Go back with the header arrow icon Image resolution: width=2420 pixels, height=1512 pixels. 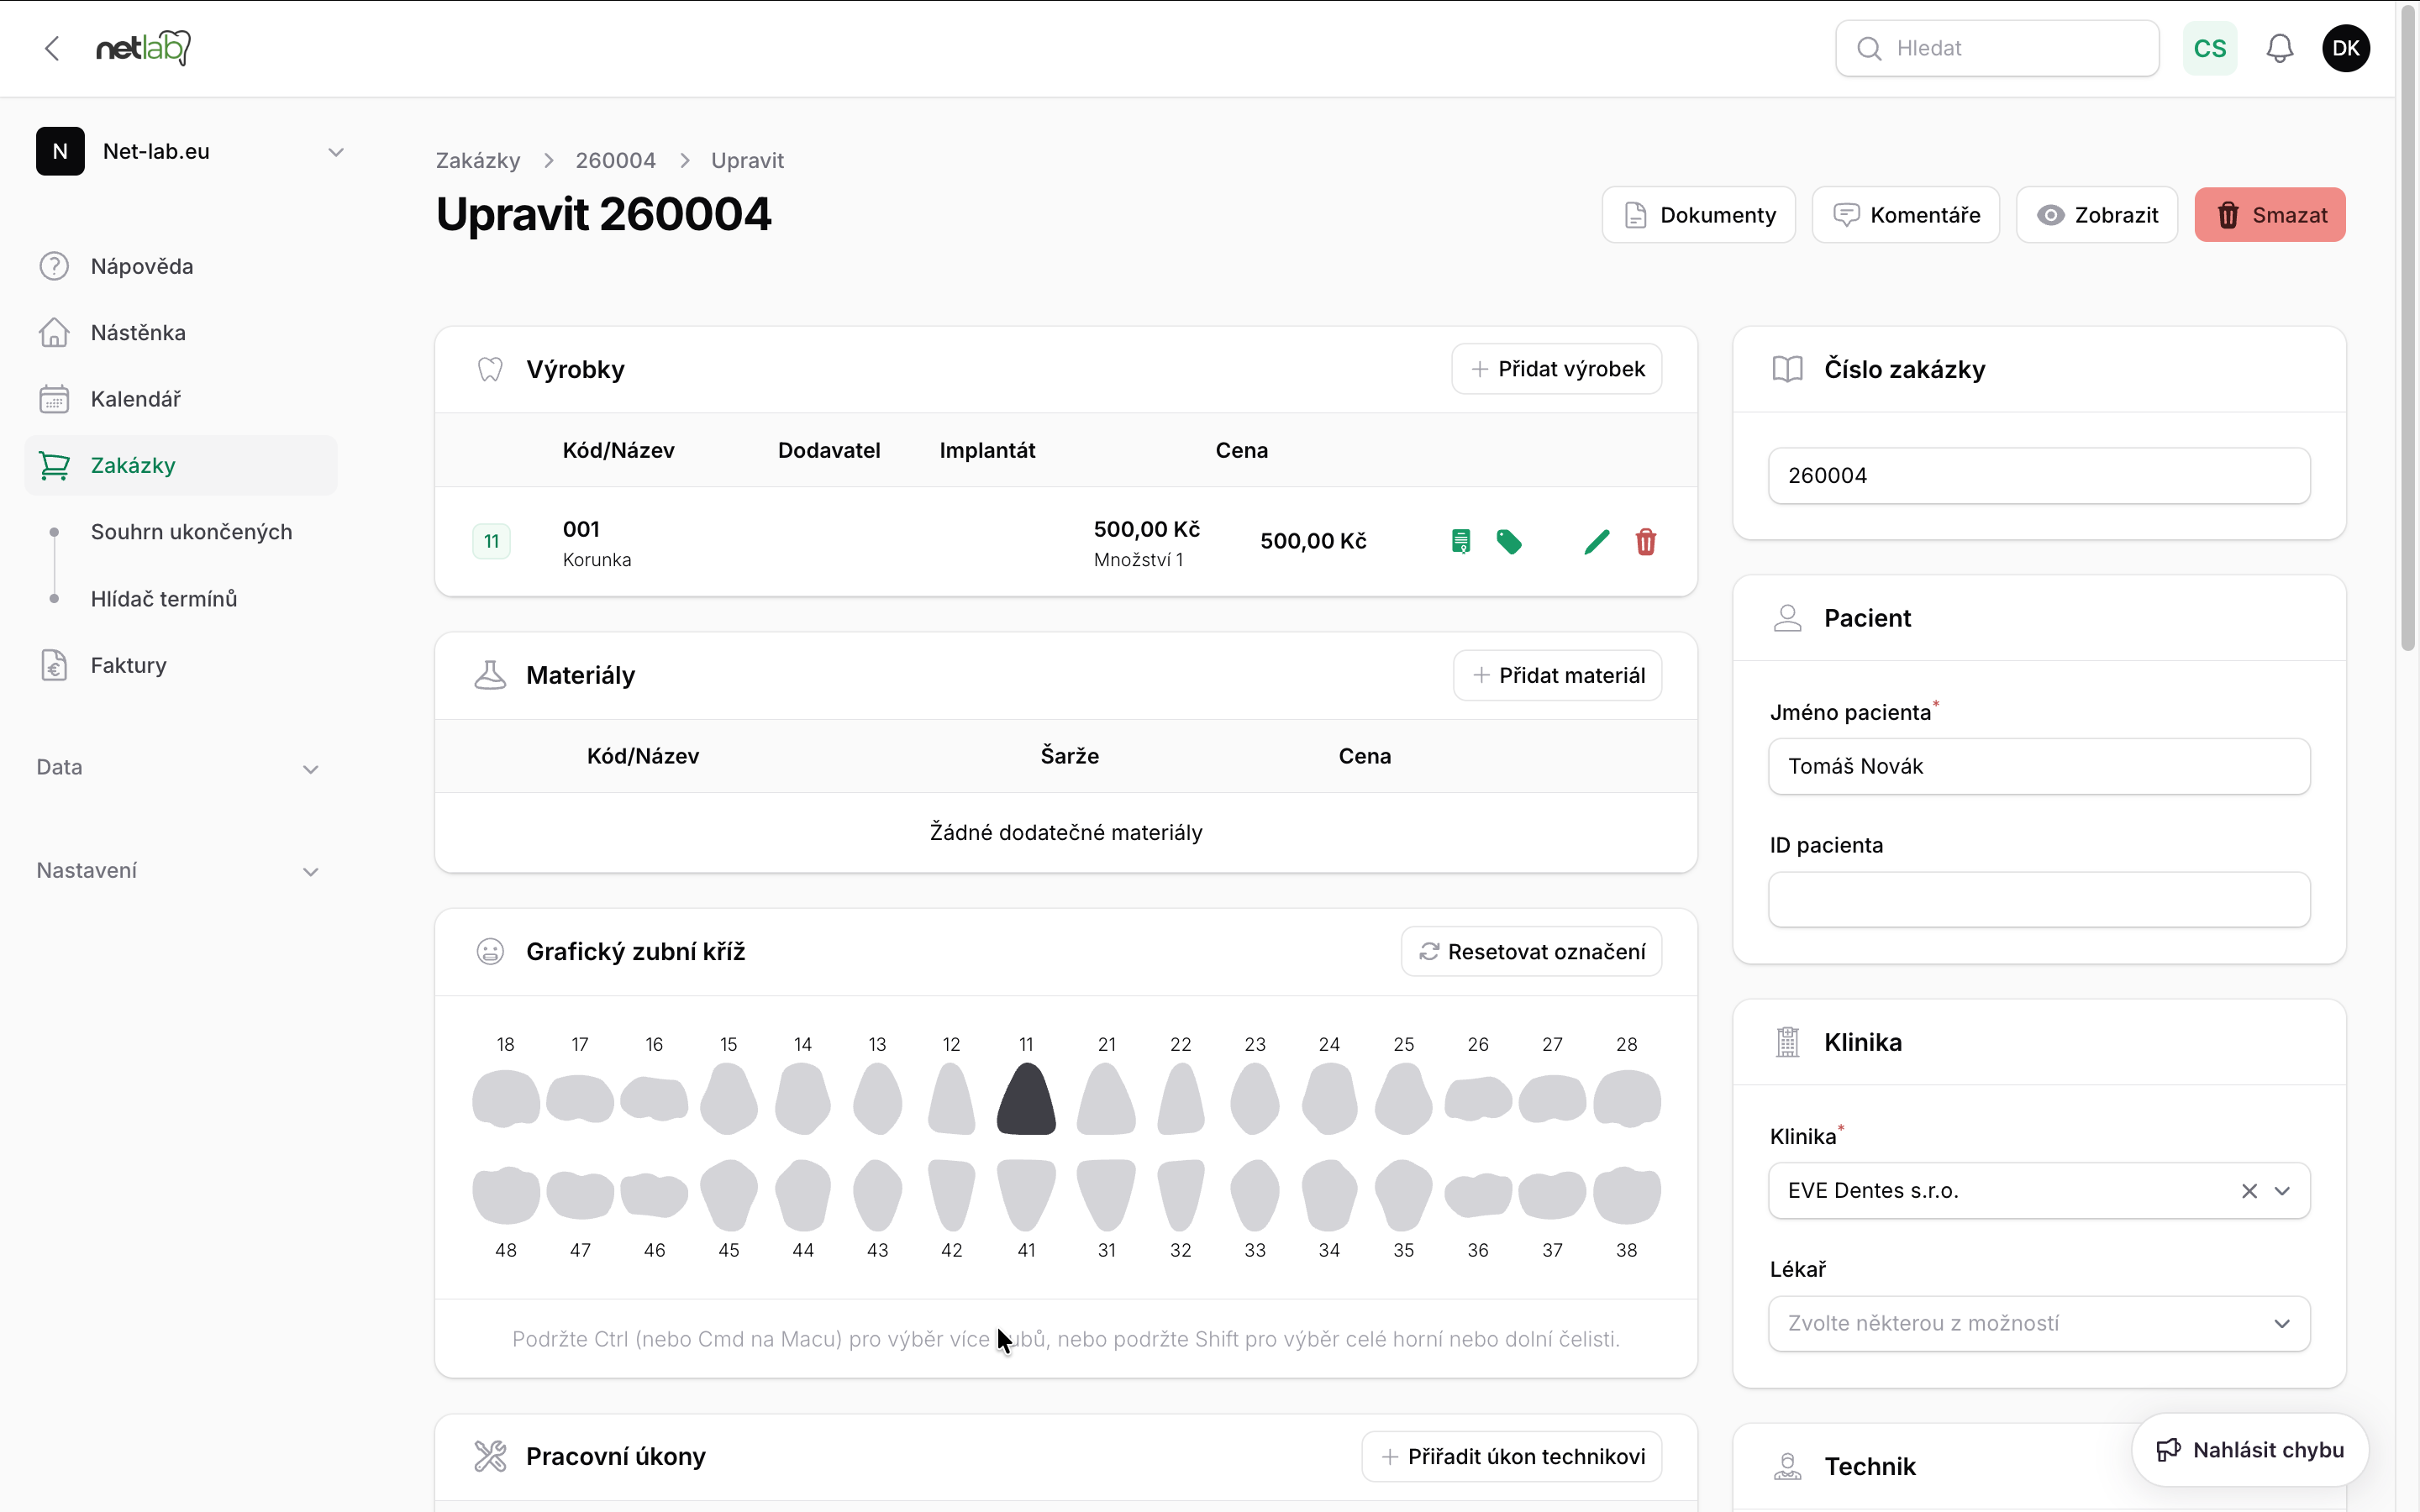coord(52,48)
